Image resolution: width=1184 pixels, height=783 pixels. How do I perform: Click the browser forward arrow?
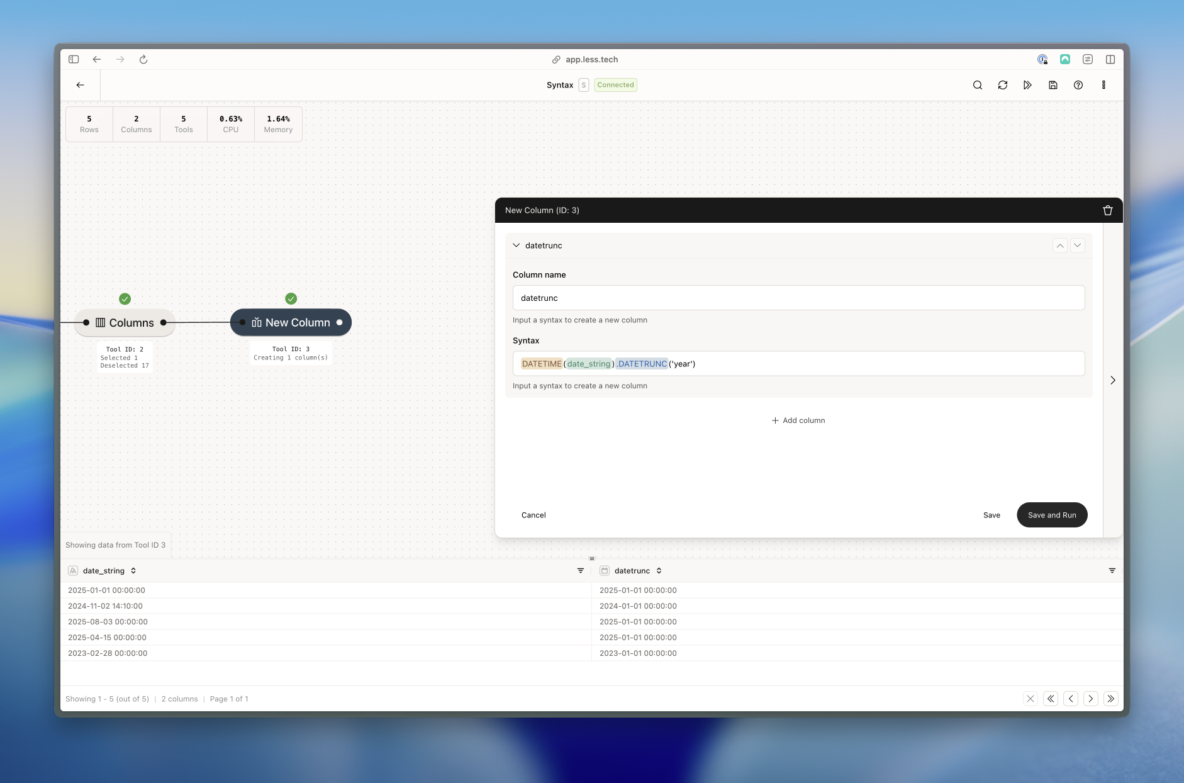120,59
